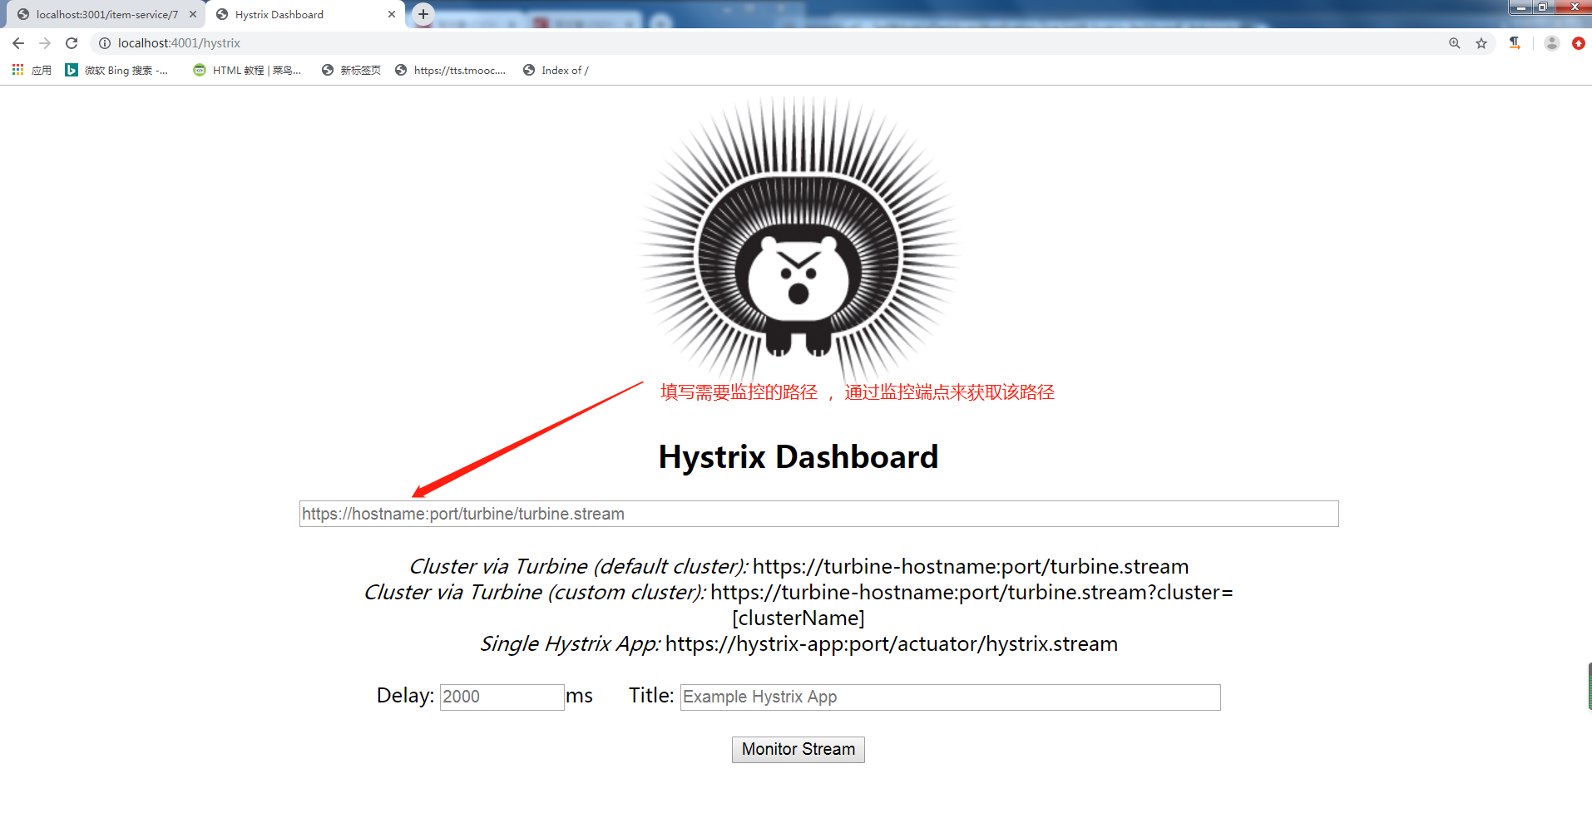Minimize the browser window
The height and width of the screenshot is (813, 1592).
[1520, 7]
